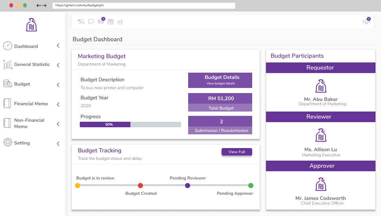Click the 50% progress bar

[x=130, y=124]
